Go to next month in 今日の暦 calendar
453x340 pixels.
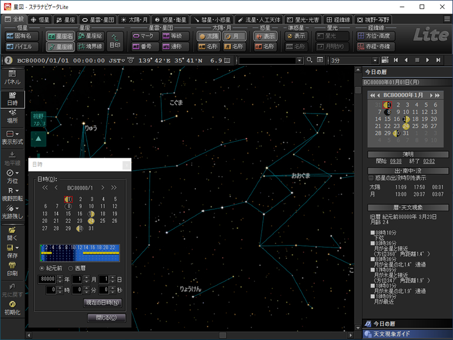[431, 95]
